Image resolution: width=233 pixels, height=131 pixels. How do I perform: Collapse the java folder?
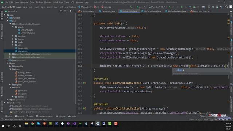[7, 21]
